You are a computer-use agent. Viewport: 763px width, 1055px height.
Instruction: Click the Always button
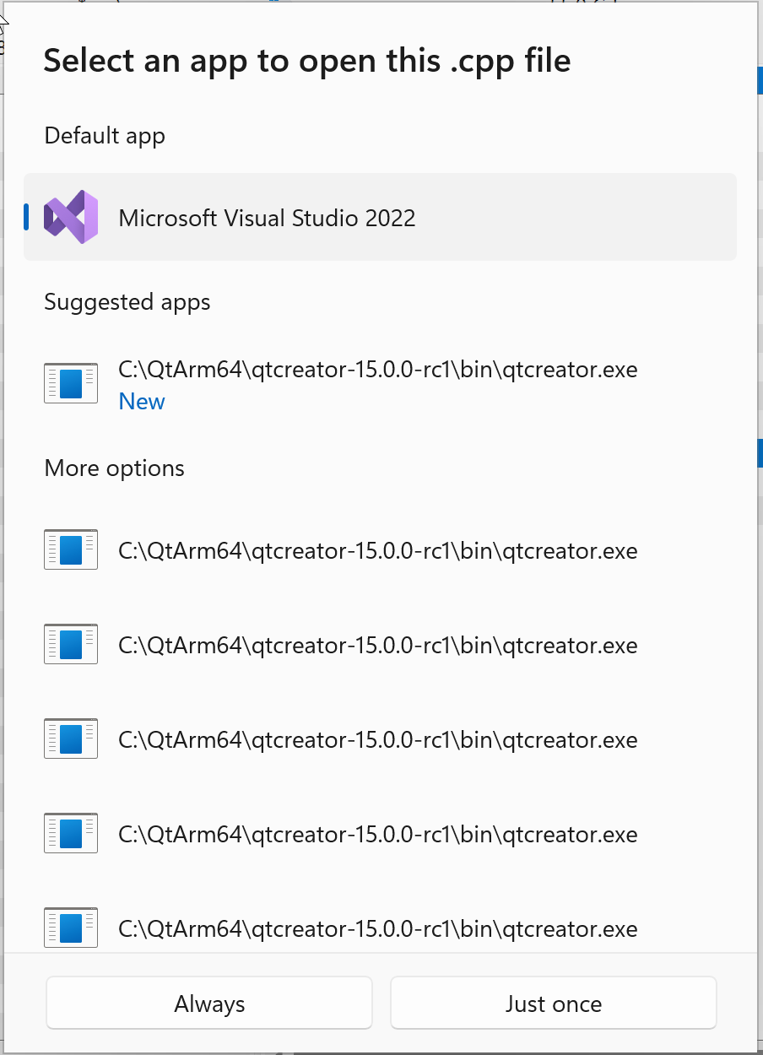(x=208, y=1004)
